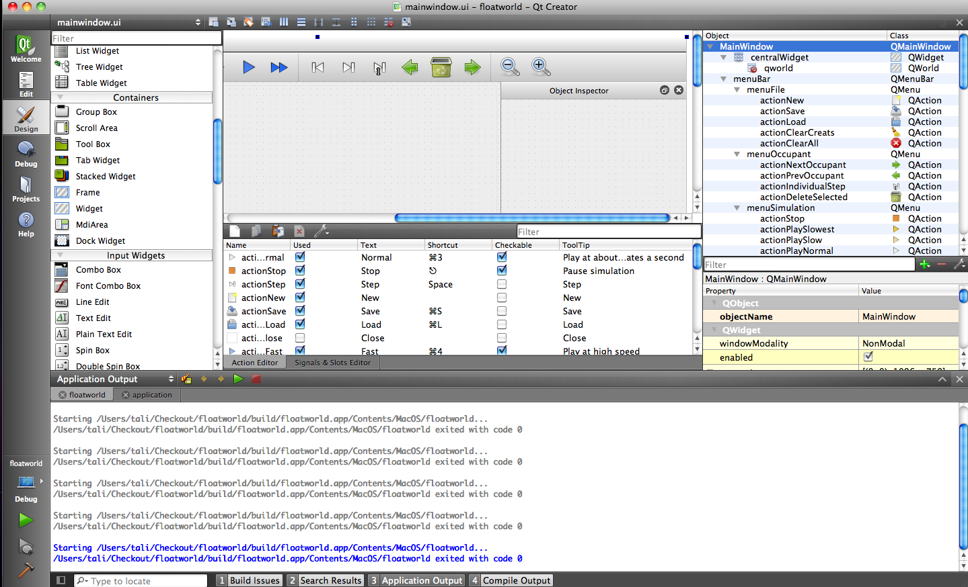
Task: Select Edit Tab Order toolbar icon
Action: 266,22
